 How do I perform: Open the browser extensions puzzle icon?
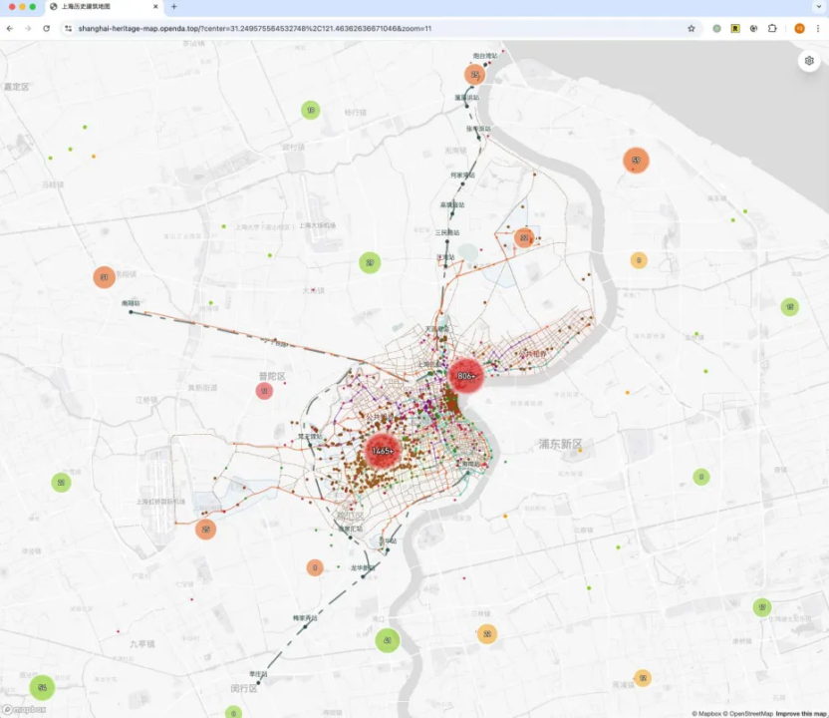coord(772,29)
